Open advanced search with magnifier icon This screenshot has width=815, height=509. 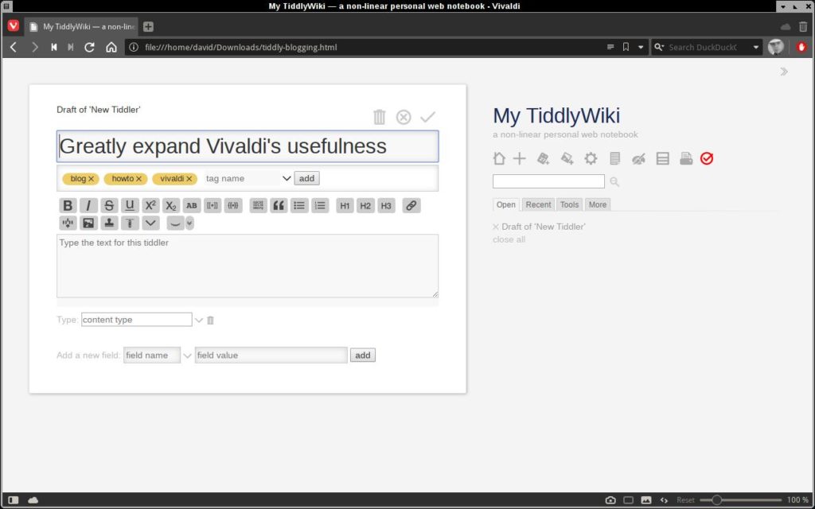[614, 182]
